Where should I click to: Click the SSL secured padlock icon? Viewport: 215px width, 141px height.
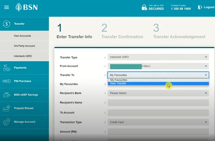144,7
